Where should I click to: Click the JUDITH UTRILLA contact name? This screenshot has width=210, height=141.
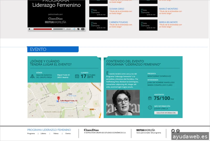click(161, 109)
